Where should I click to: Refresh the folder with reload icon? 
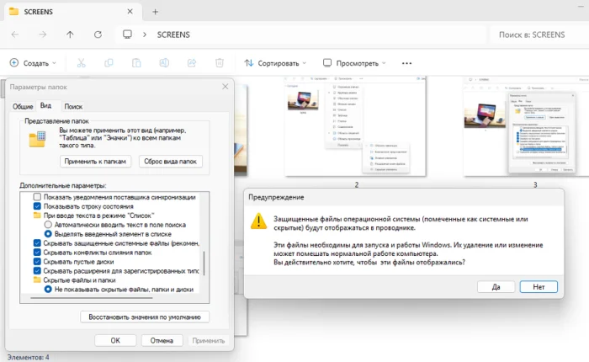tap(98, 35)
